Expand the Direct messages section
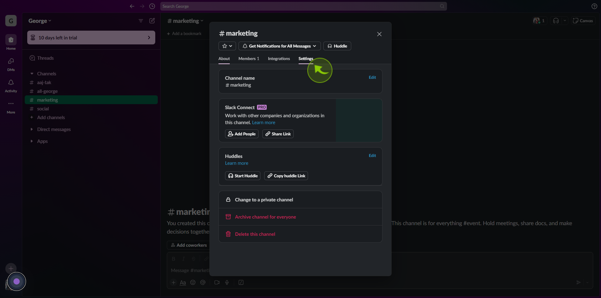This screenshot has width=601, height=298. [x=32, y=129]
